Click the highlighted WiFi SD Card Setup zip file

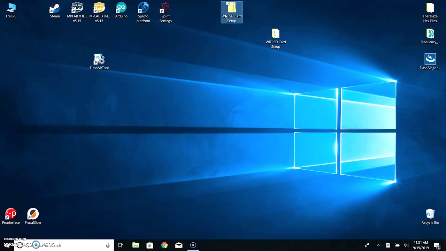(232, 13)
